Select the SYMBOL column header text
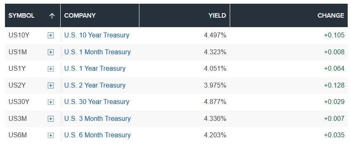This screenshot has height=148, width=351. click(x=21, y=15)
